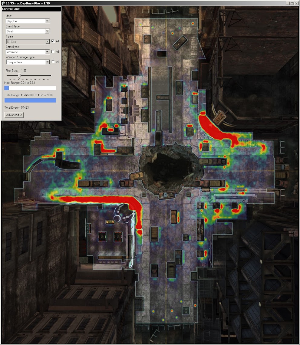Click the Weapon/Damage Type label

(x=20, y=57)
